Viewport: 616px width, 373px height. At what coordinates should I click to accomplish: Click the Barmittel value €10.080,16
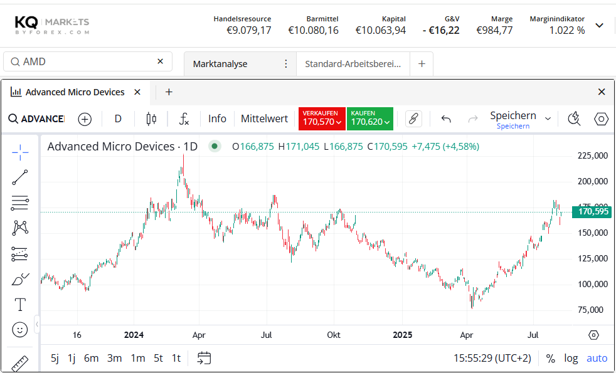click(x=314, y=30)
